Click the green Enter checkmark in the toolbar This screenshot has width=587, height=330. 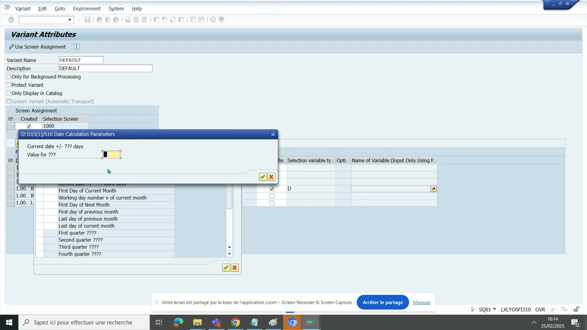coord(11,20)
